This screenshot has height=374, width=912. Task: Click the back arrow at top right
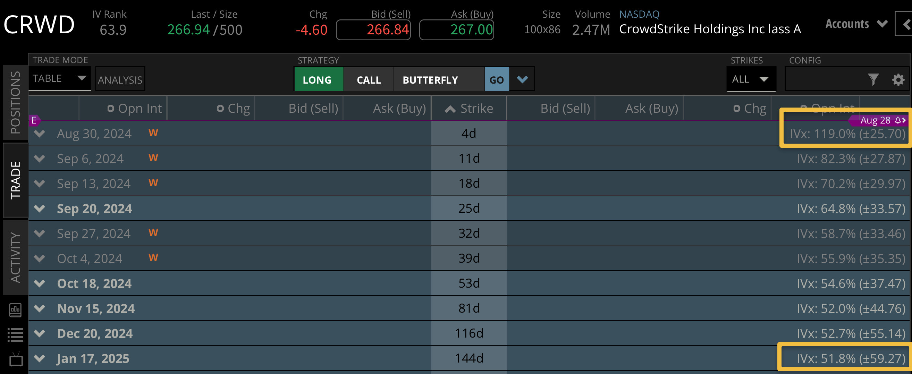click(906, 24)
